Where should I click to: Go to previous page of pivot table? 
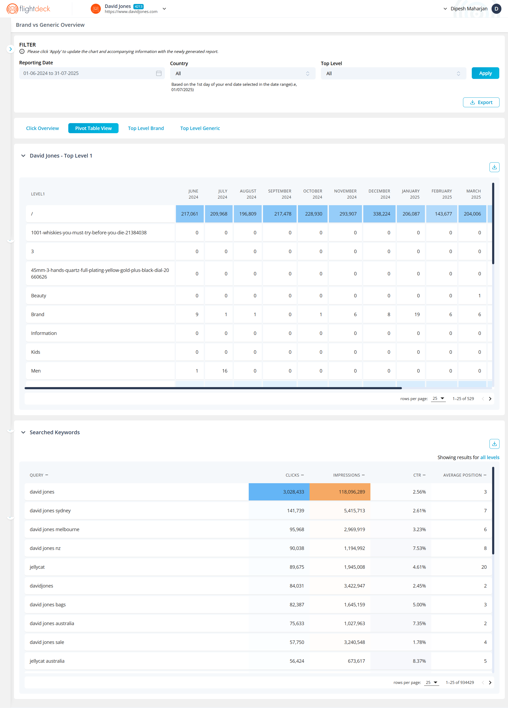483,399
